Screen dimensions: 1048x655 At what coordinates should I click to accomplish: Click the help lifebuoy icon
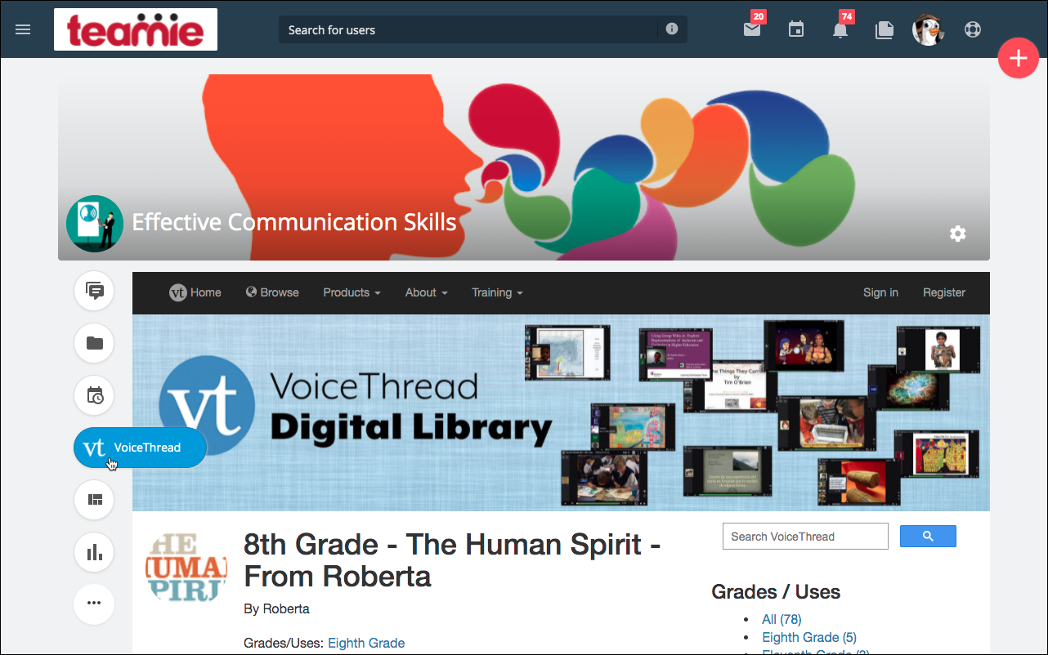972,29
